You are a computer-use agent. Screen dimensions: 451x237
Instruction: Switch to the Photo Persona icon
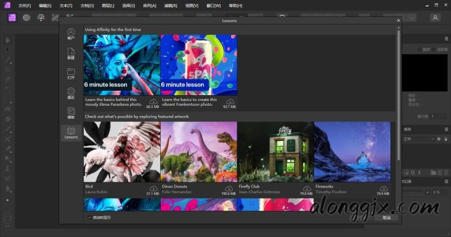pos(12,17)
